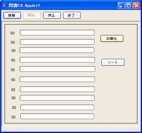The height and width of the screenshot is (133, 142).
Task: Select the first bar field from top
Action: click(57, 33)
